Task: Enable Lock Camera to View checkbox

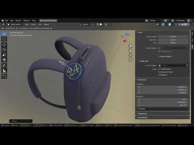Action: coord(159,72)
